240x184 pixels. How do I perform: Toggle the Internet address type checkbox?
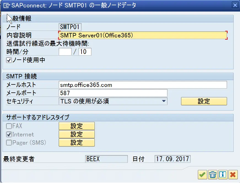click(x=9, y=134)
